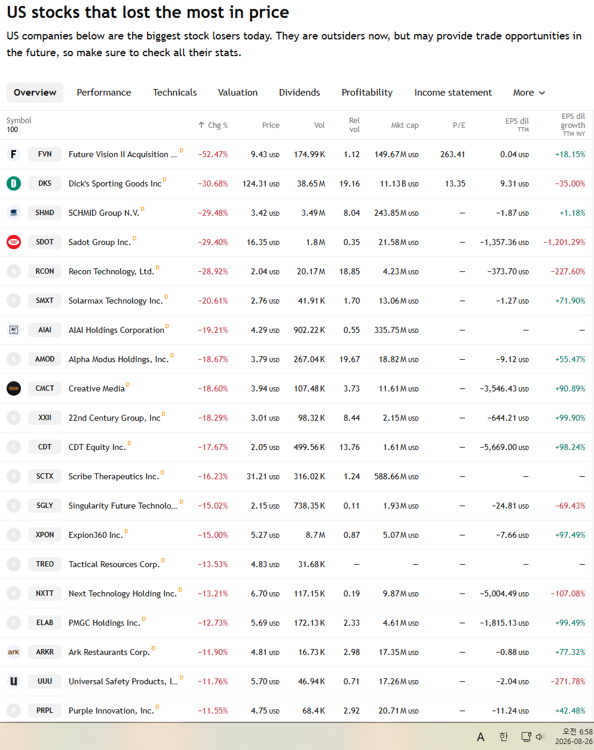This screenshot has height=750, width=594.
Task: Sort by Chg % column arrow
Action: tap(201, 125)
